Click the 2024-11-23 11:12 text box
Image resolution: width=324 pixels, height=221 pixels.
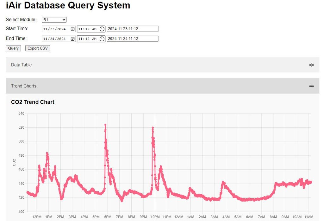tap(133, 29)
